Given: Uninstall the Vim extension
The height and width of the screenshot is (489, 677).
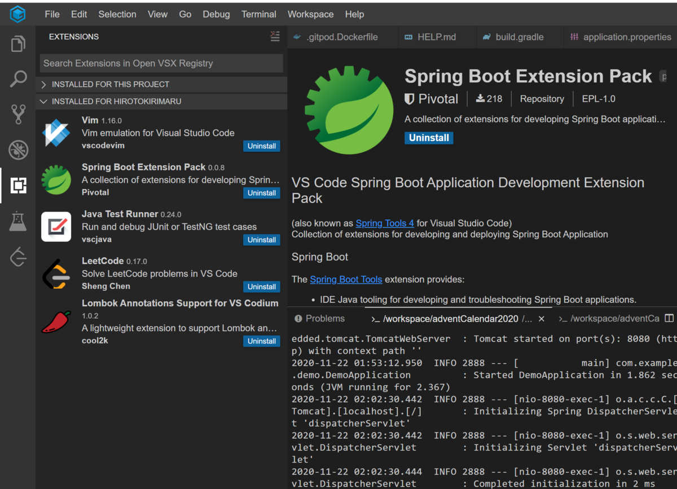Looking at the screenshot, I should click(x=261, y=146).
